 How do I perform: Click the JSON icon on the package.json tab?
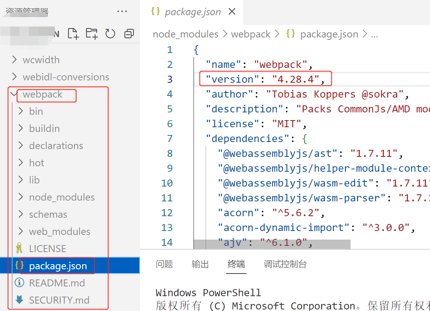click(x=155, y=11)
